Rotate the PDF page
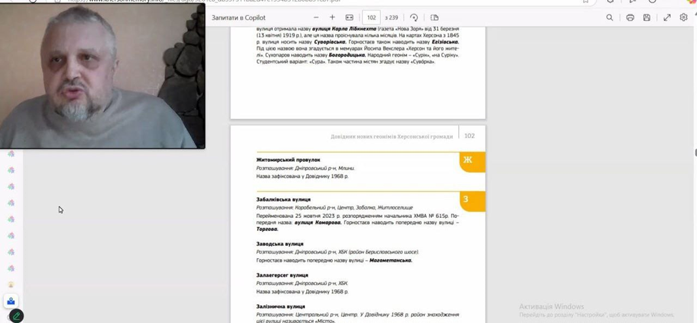Viewport: 697px width, 323px height. tap(414, 17)
